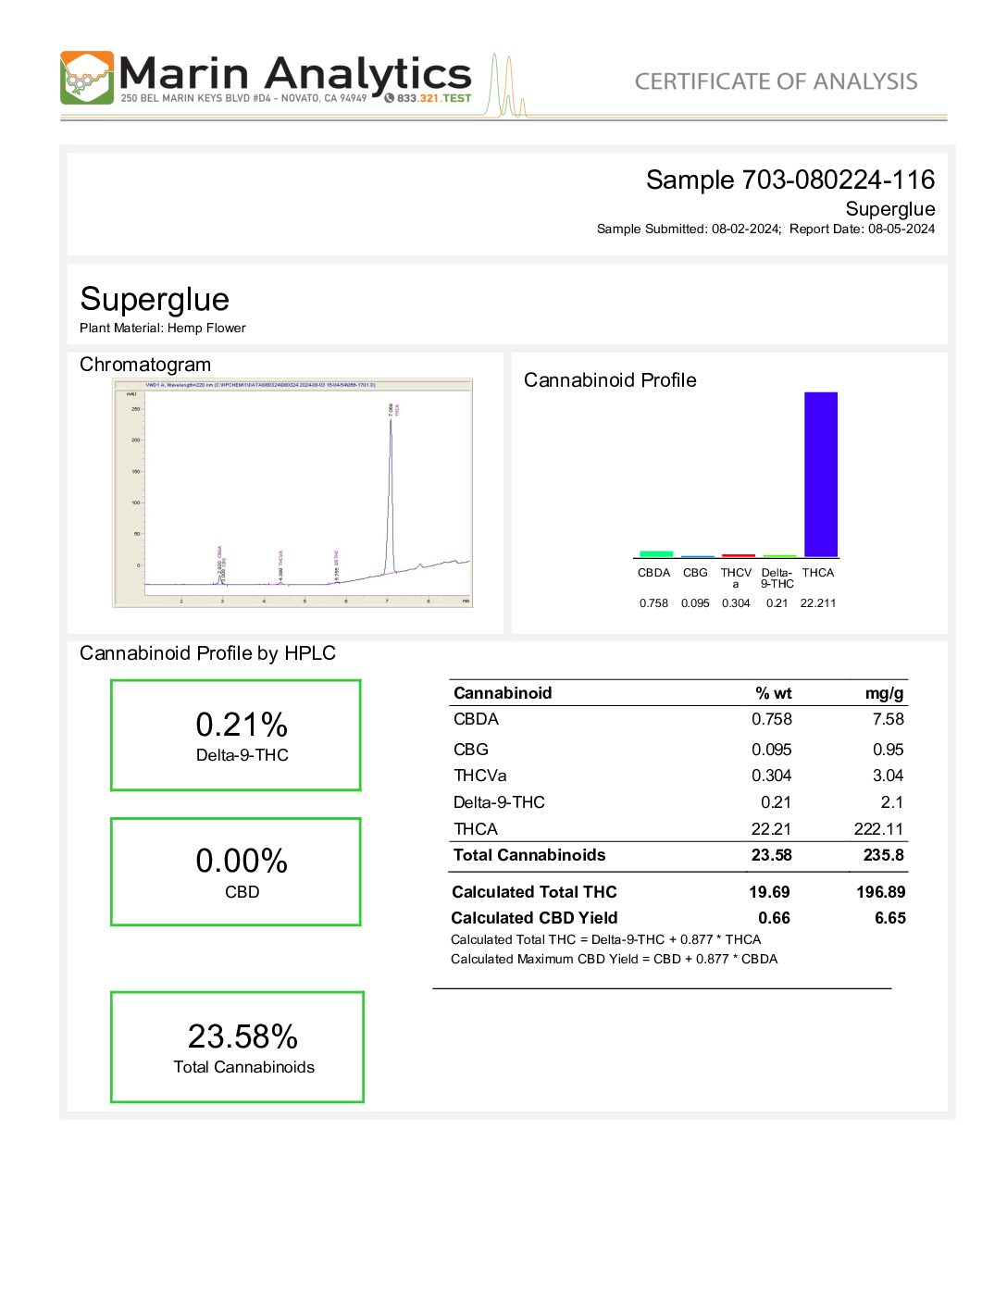Screen dimensions: 1007x1303
Task: Click the THCA row name in table
Action: [x=476, y=829]
